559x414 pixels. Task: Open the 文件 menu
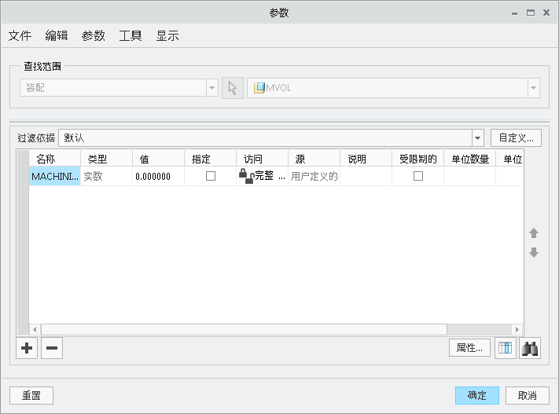(x=20, y=35)
